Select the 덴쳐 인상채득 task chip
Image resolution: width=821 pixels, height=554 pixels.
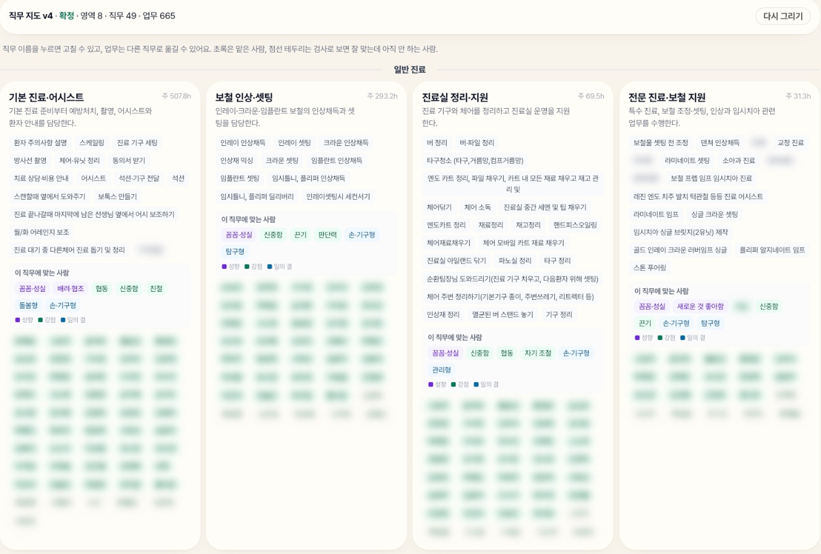[720, 143]
